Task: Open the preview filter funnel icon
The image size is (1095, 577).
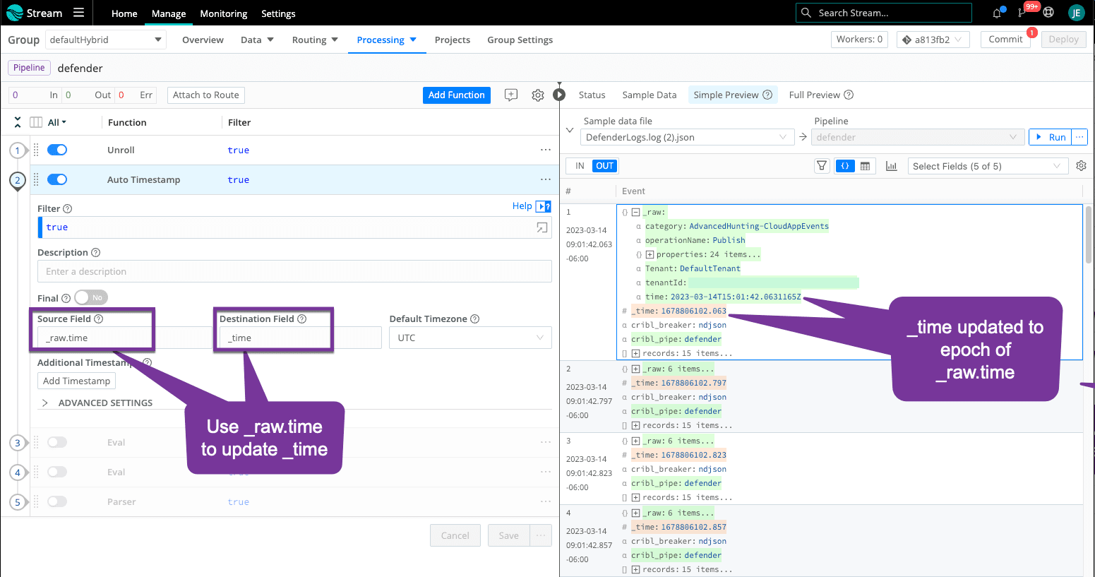Action: 822,166
